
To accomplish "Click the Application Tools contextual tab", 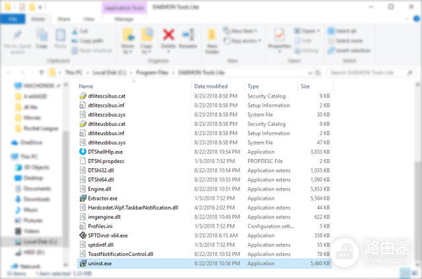I will [x=124, y=8].
